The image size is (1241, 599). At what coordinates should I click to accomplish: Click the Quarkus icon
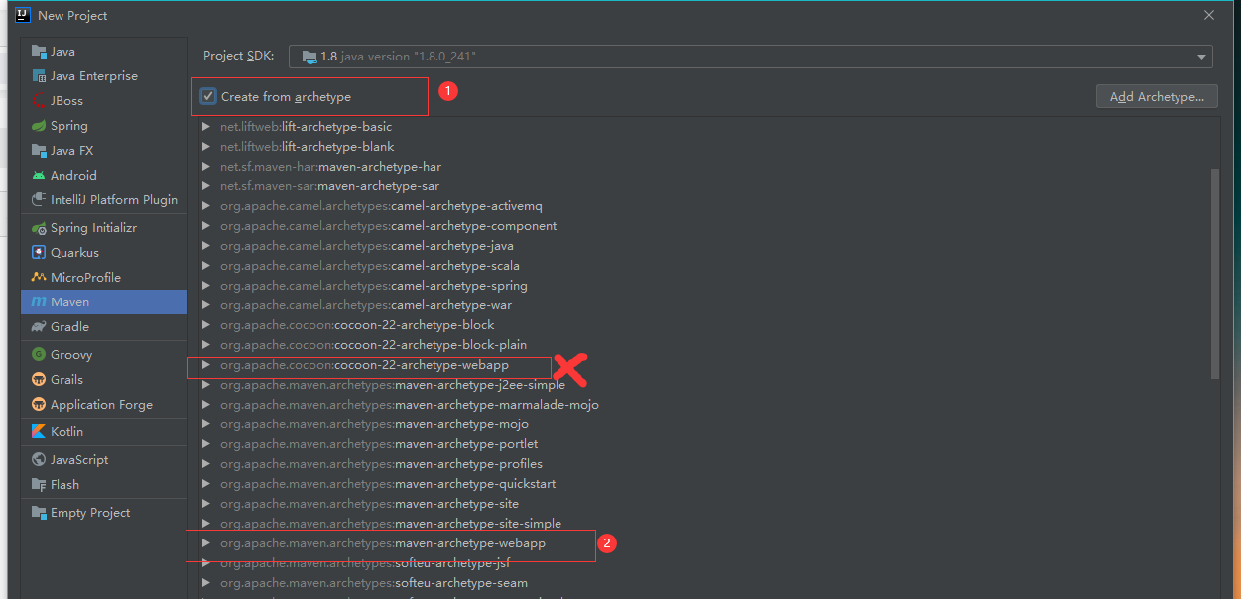point(39,253)
